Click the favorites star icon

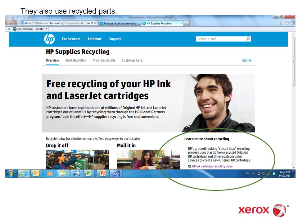(x=287, y=23)
